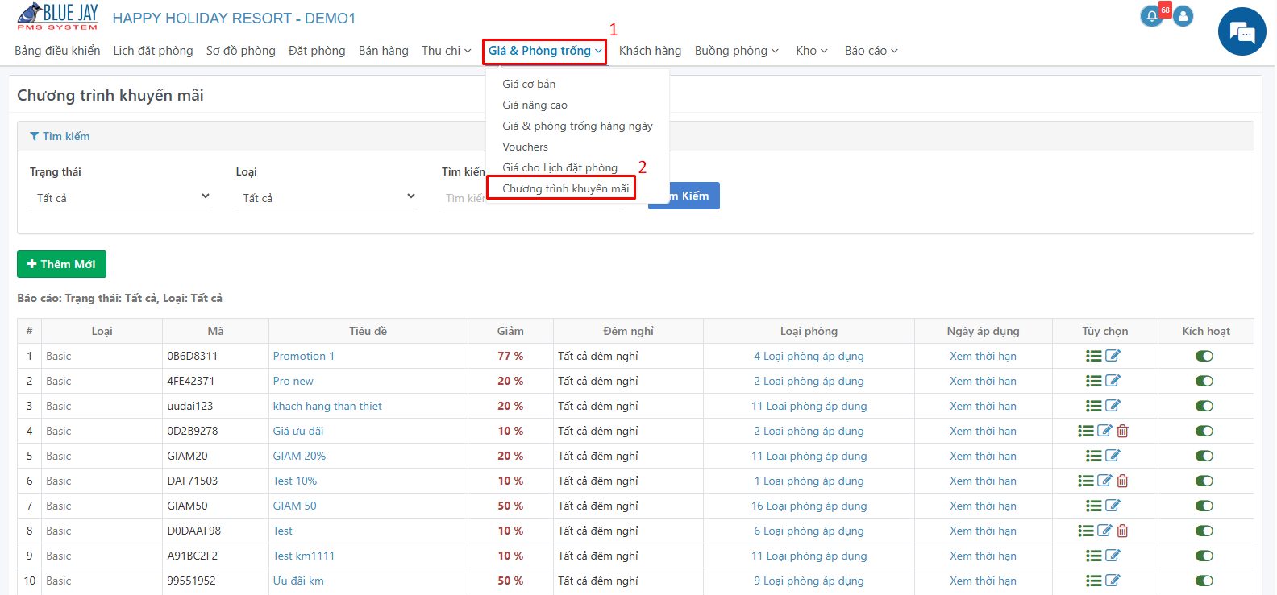Edit the GIAM 50 promotion

tap(1113, 506)
